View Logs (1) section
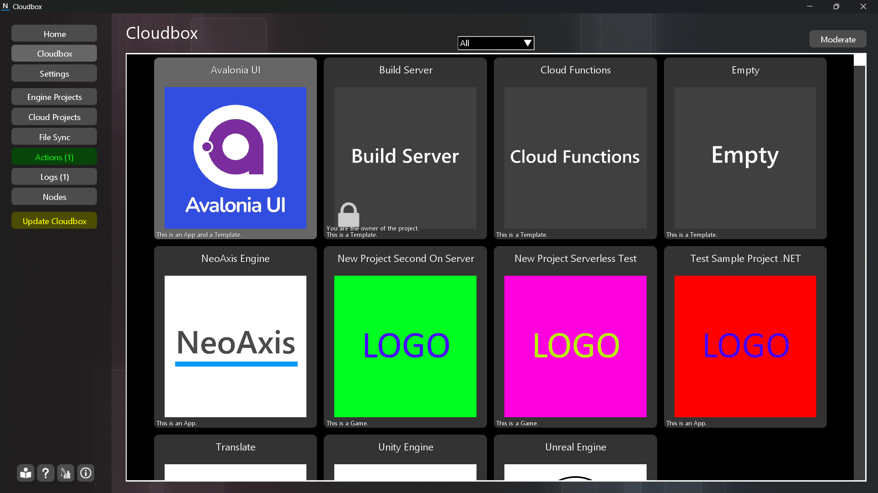878x493 pixels. tap(54, 177)
